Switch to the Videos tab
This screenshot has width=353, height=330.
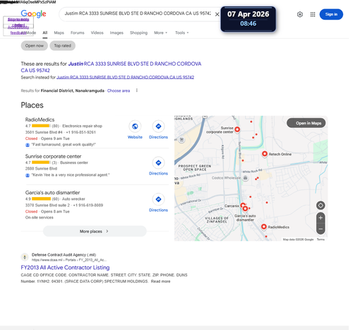click(x=97, y=33)
